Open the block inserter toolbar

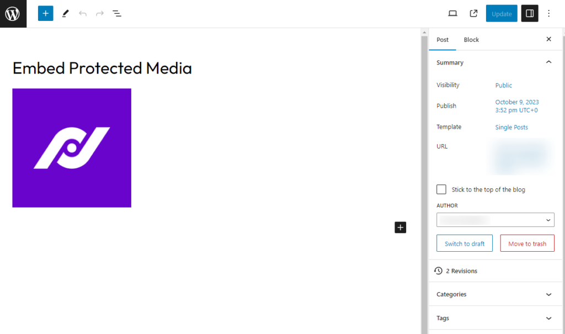click(45, 13)
